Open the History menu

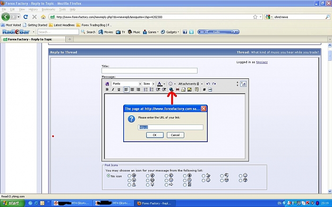coord(33,10)
